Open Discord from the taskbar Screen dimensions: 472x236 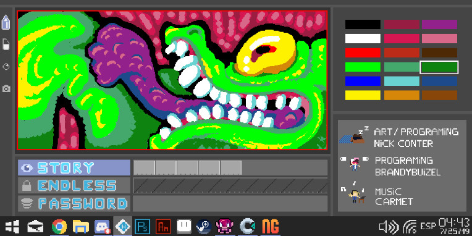pyautogui.click(x=103, y=227)
